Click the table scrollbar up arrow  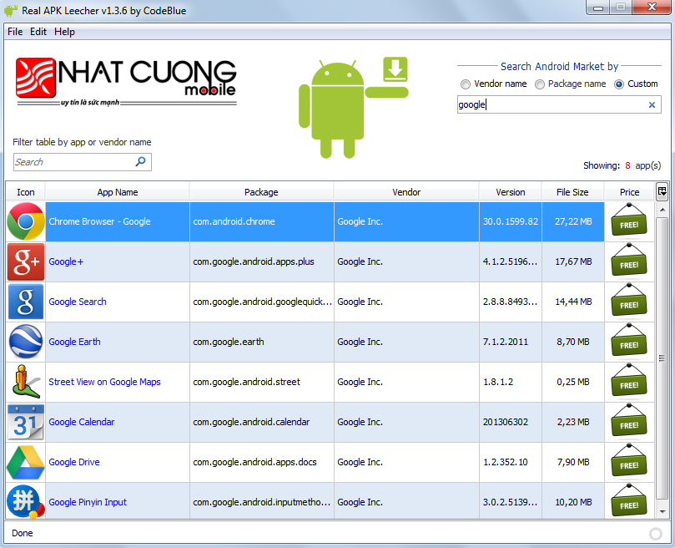tap(662, 210)
